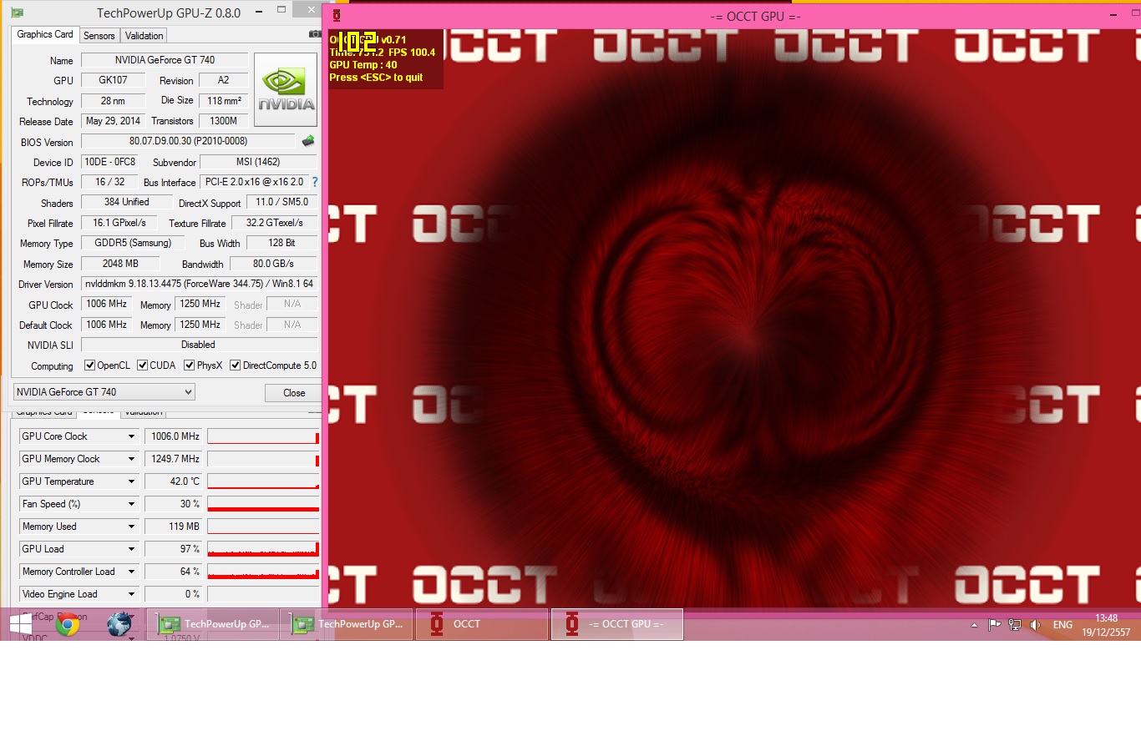The image size is (1141, 751).
Task: Click the GPU value "GK107"
Action: tap(113, 80)
